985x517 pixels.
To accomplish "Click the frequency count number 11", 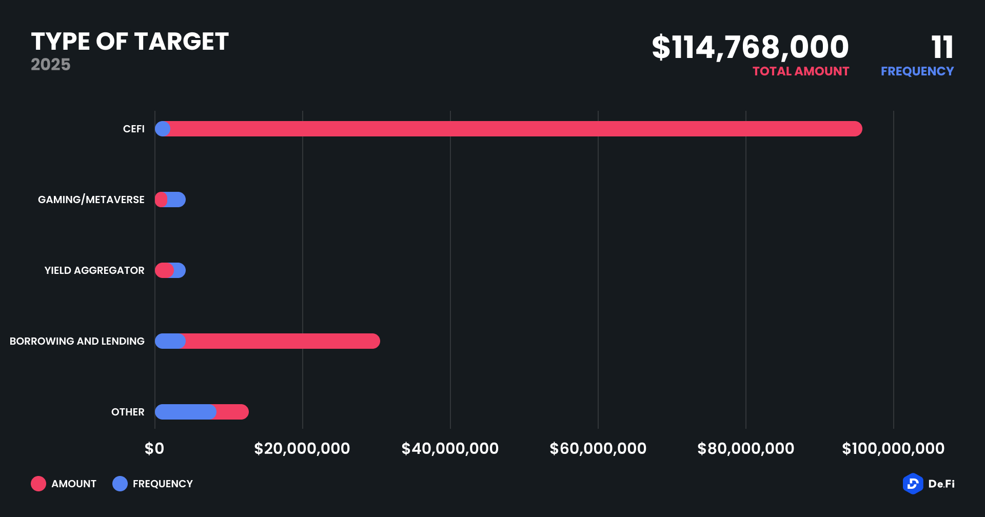I will [942, 47].
